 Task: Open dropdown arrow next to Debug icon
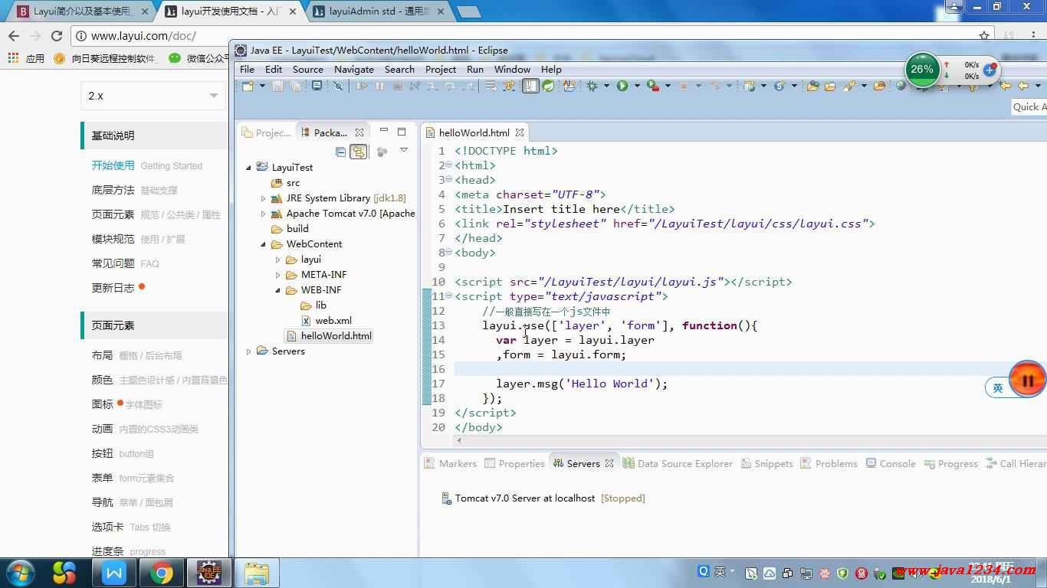point(606,87)
